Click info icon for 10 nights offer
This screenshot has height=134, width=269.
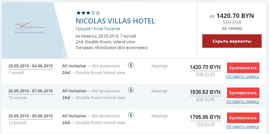131,90
